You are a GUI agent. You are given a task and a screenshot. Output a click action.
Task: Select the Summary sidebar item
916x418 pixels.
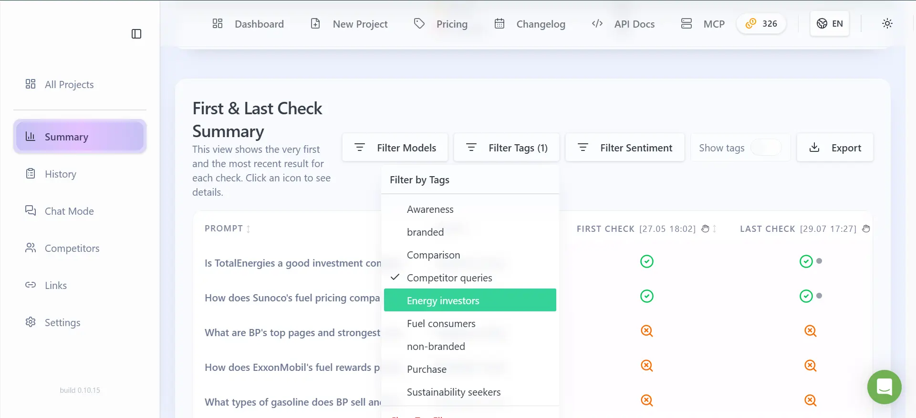[x=80, y=137]
